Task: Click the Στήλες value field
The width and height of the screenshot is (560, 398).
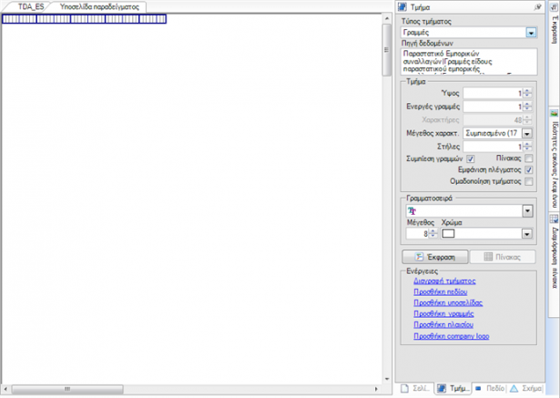Action: point(494,147)
